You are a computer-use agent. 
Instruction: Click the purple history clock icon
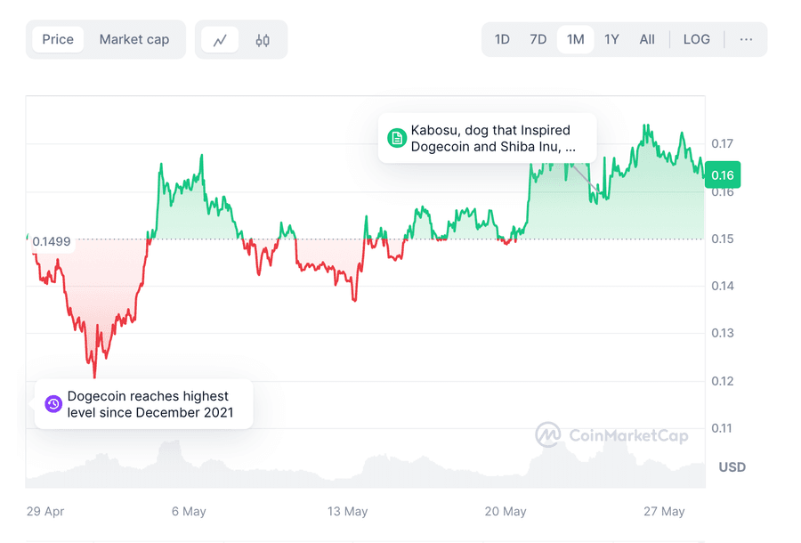(53, 404)
